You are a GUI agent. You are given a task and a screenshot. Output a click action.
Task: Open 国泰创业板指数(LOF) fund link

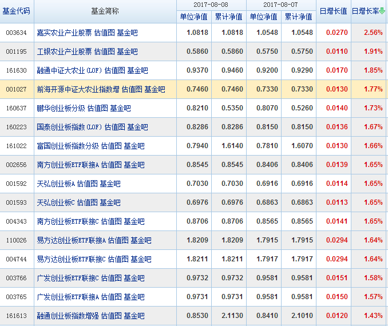(x=69, y=127)
